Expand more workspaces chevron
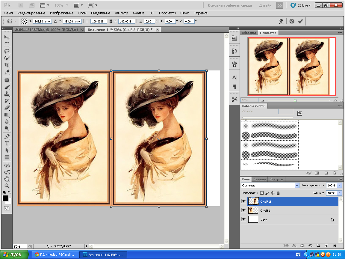Viewport: 345px width, 259px height. (x=279, y=5)
